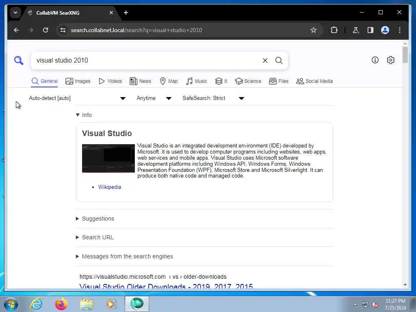
Task: Click the visualstudio.microsoft.com result URL text
Action: pos(153,277)
